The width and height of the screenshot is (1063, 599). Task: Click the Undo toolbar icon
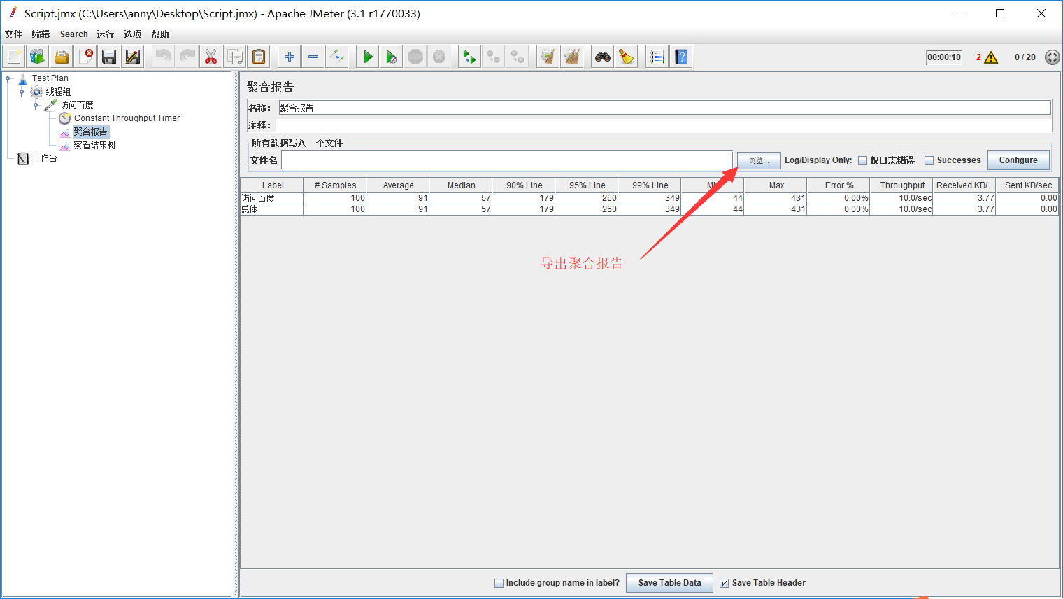(164, 57)
